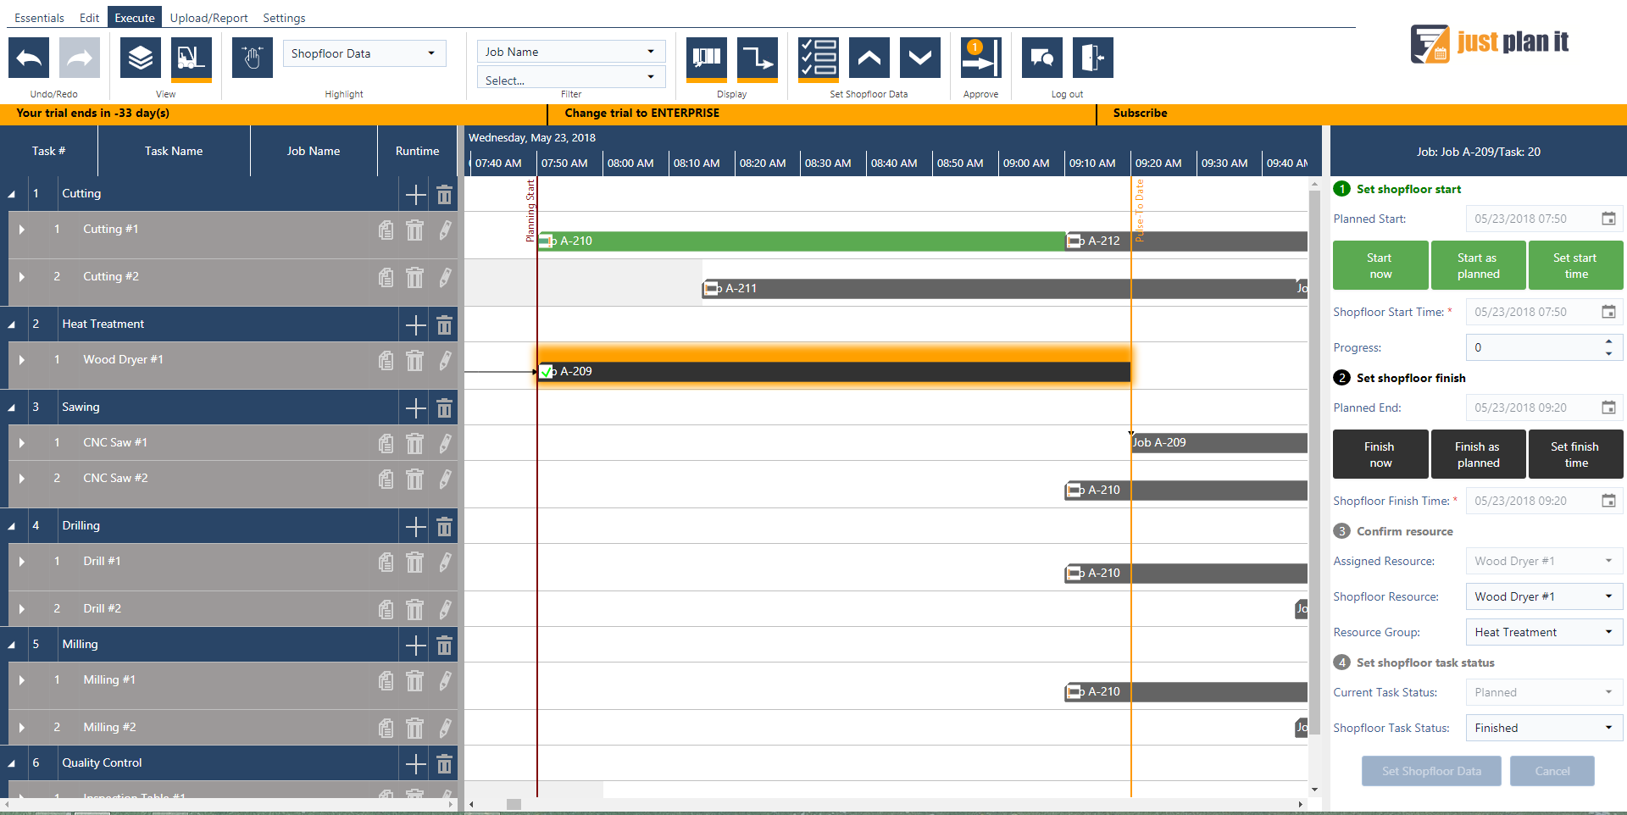Select the layers View icon
The image size is (1627, 815).
click(139, 57)
